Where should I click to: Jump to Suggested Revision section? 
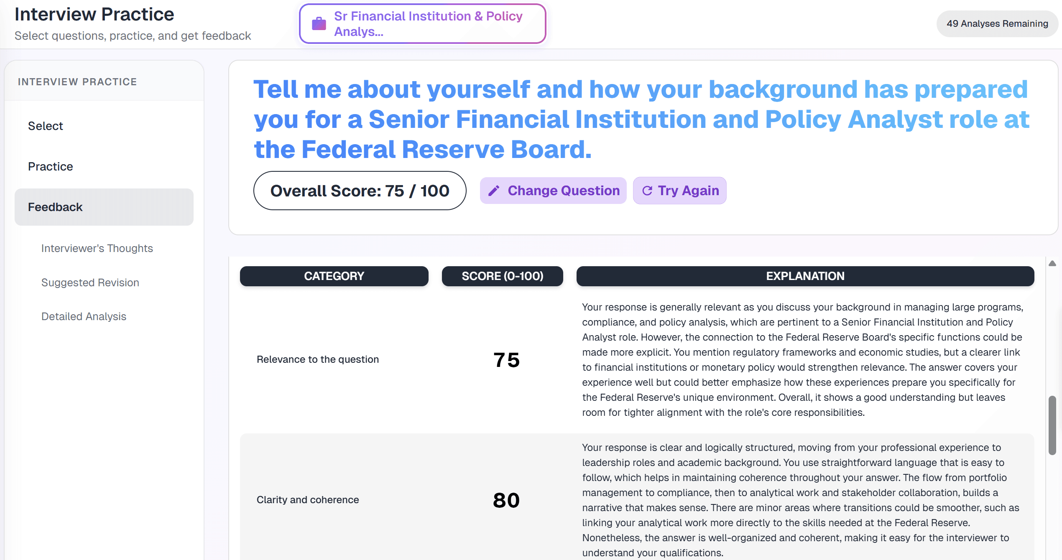coord(90,283)
